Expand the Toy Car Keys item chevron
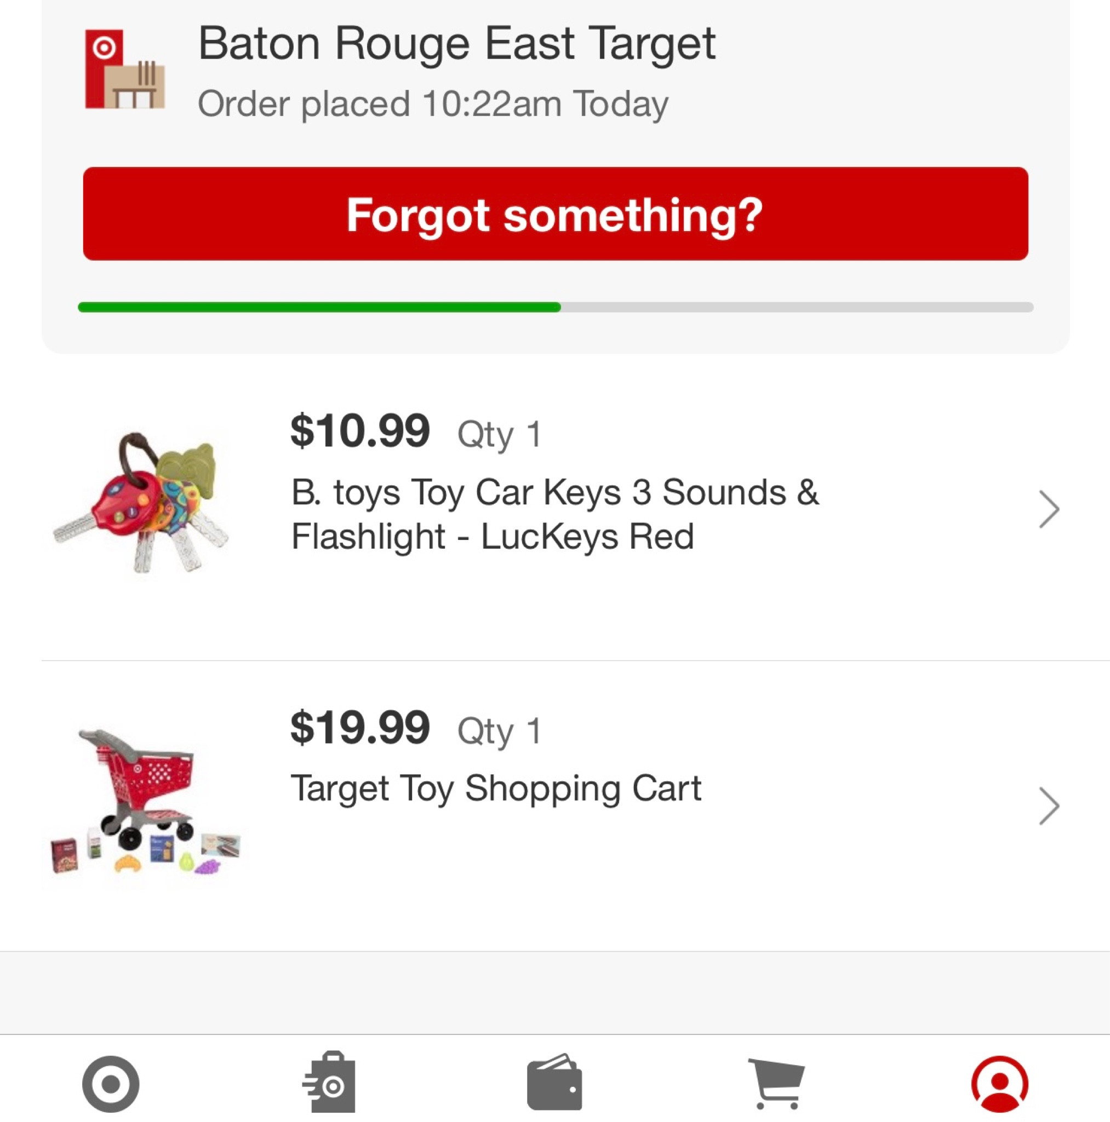 pyautogui.click(x=1049, y=509)
